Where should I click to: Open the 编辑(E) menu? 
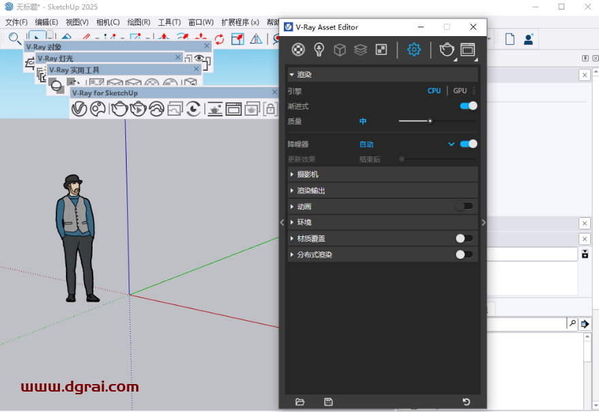pyautogui.click(x=46, y=22)
